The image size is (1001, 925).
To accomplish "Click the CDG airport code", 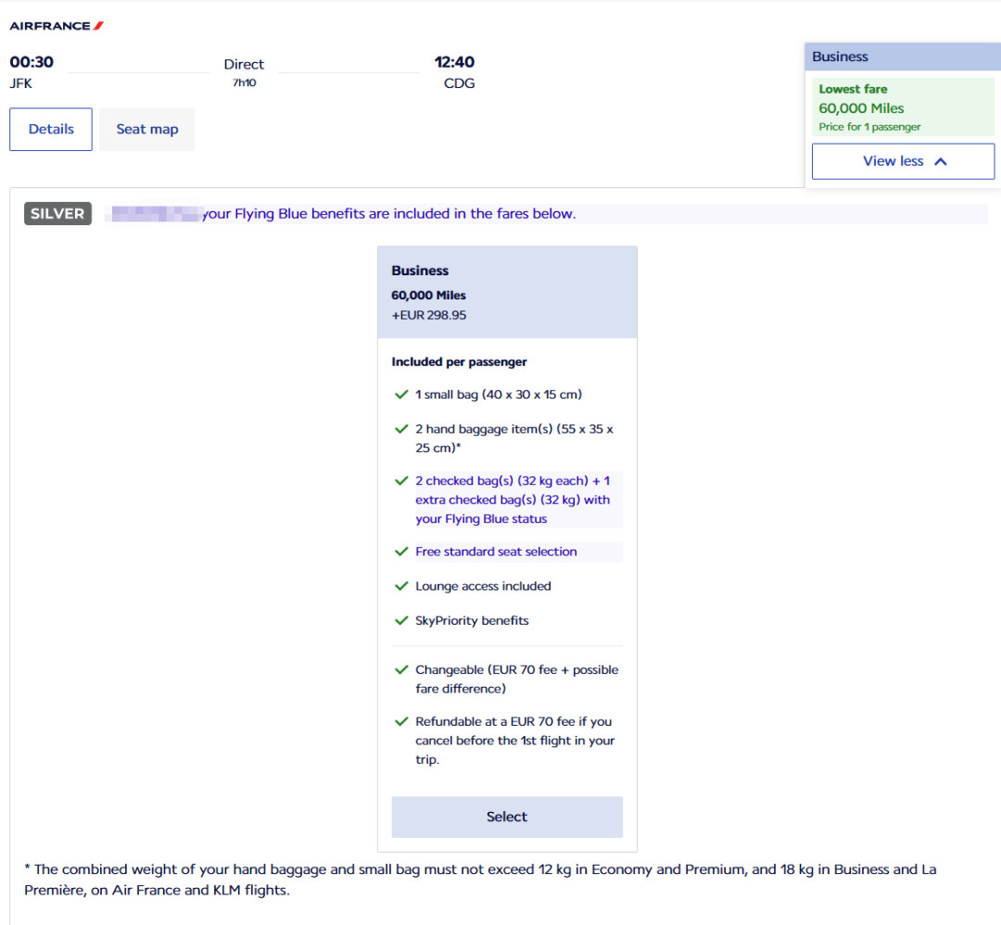I will pos(459,83).
